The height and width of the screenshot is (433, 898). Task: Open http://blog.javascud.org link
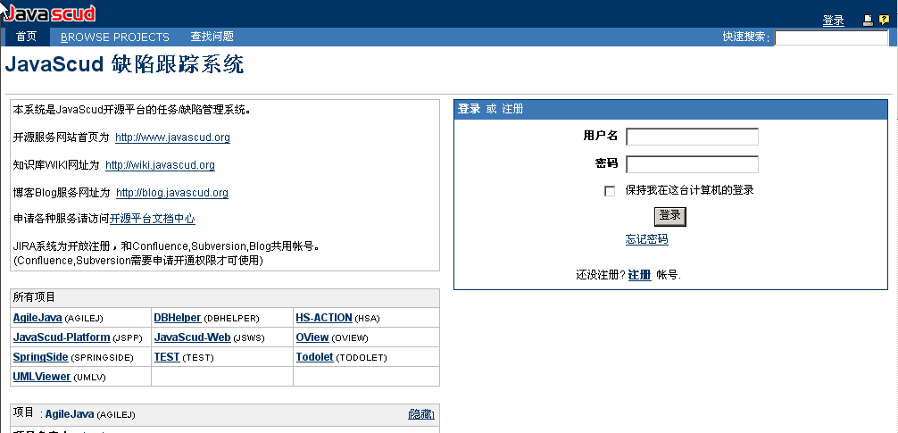171,193
